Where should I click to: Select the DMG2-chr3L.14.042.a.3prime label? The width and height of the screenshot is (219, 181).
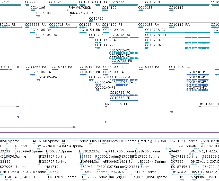[60, 146]
